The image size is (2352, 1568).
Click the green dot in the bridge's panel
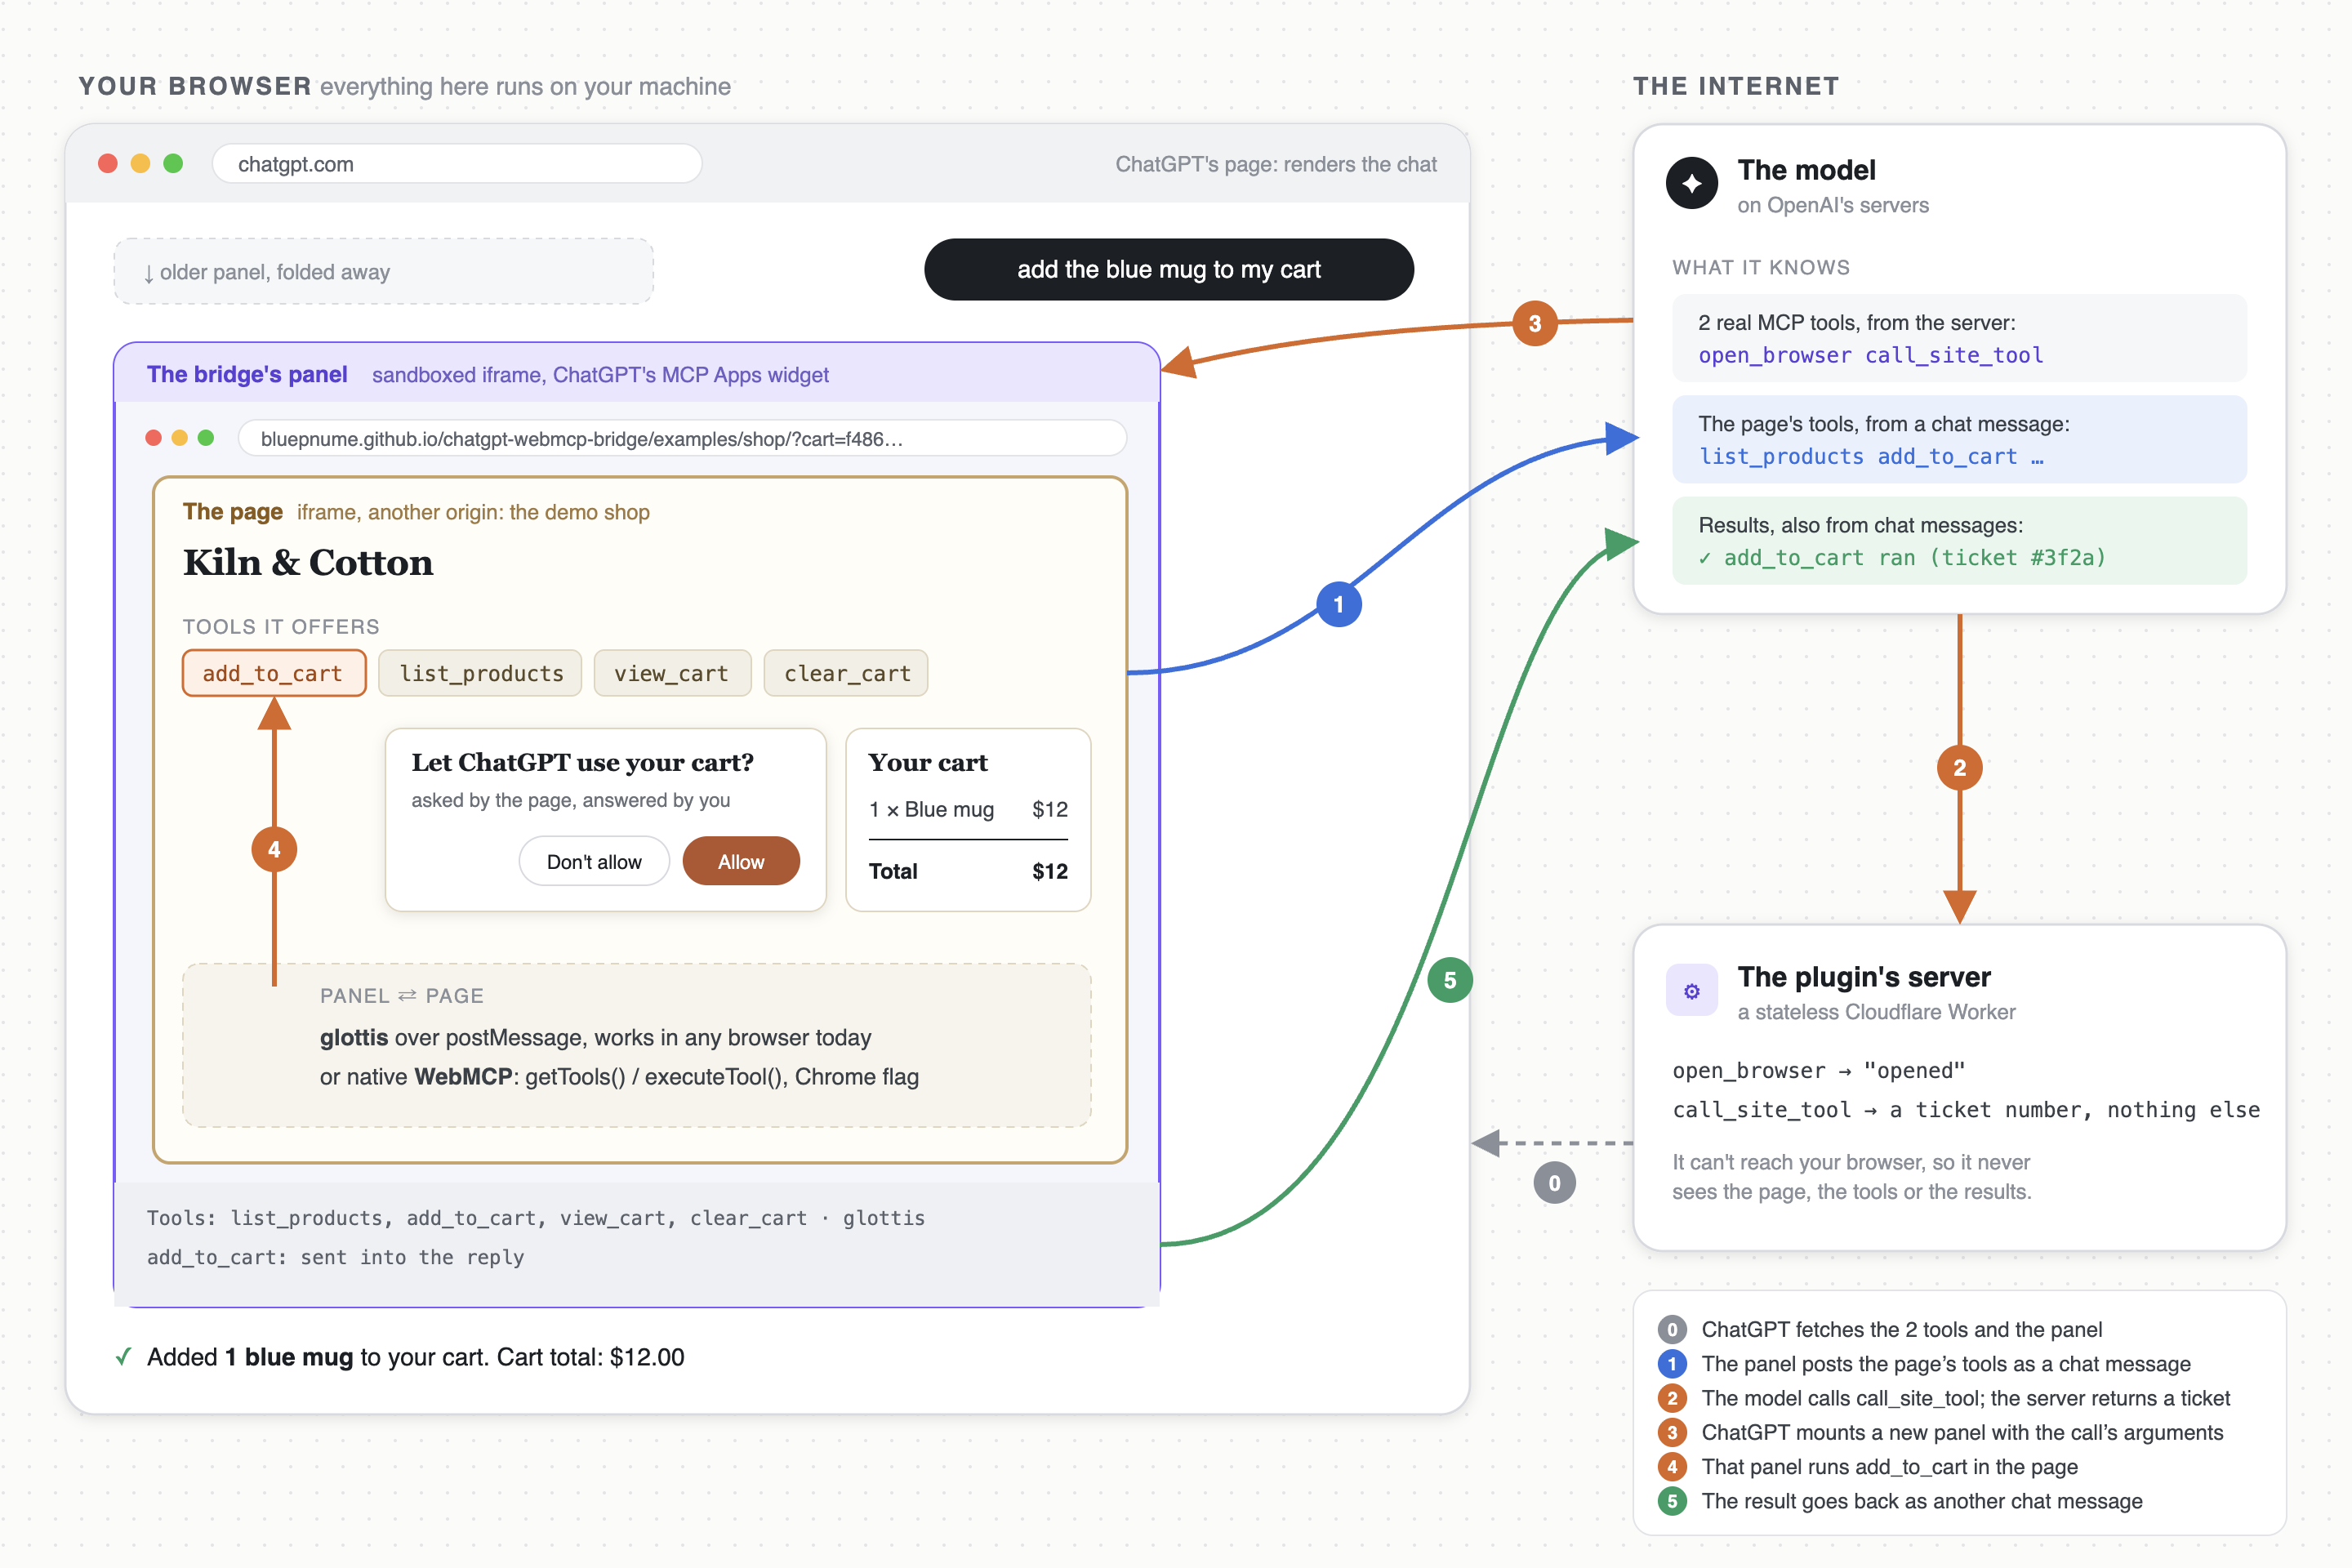tap(206, 438)
